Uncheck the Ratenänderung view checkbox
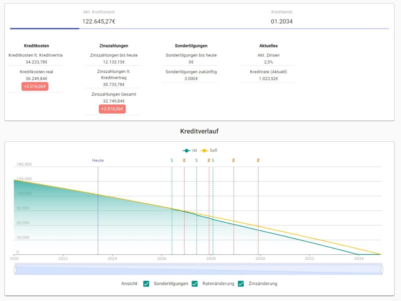Screen dimensions: 401x301 point(195,284)
